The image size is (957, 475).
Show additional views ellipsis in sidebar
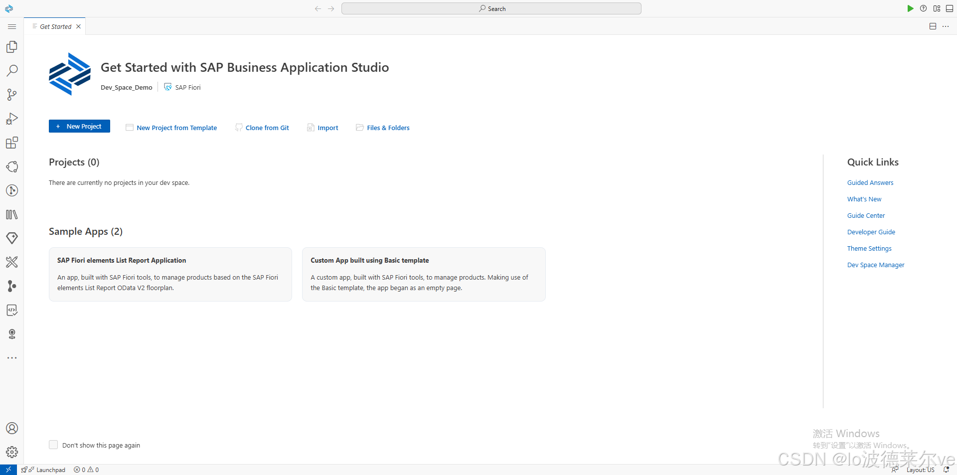[x=12, y=358]
